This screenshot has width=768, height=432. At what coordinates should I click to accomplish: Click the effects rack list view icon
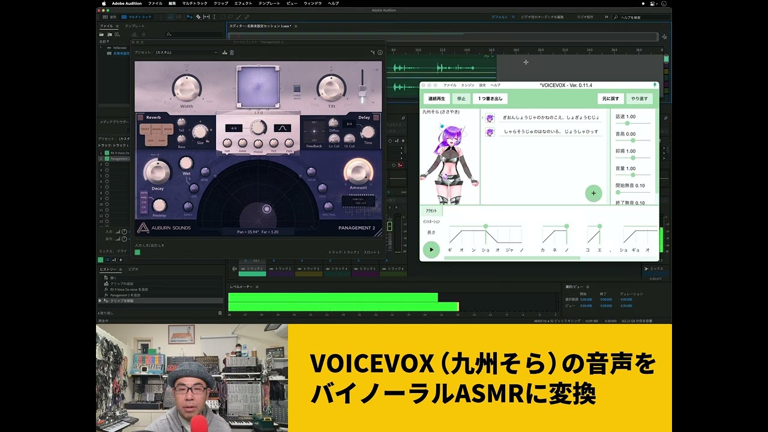click(x=107, y=260)
